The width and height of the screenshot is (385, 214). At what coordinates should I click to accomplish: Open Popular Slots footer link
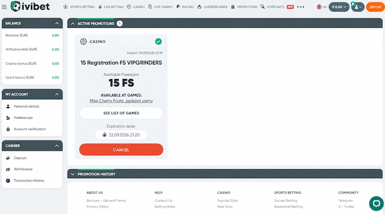pos(227,201)
